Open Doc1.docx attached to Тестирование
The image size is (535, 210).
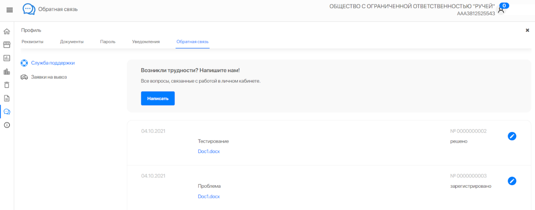pyautogui.click(x=209, y=152)
